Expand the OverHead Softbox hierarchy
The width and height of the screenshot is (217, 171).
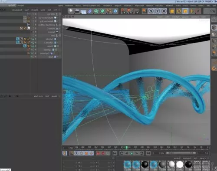click(x=60, y=25)
